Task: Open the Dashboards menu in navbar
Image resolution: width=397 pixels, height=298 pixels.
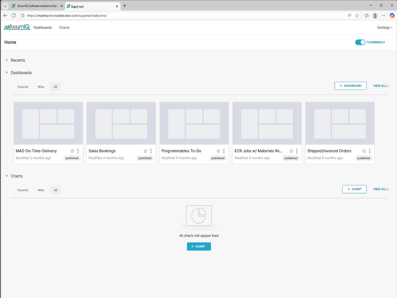Action: (43, 27)
